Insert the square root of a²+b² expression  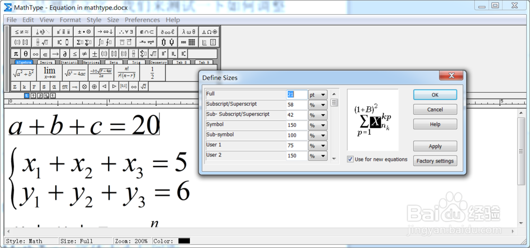click(24, 72)
